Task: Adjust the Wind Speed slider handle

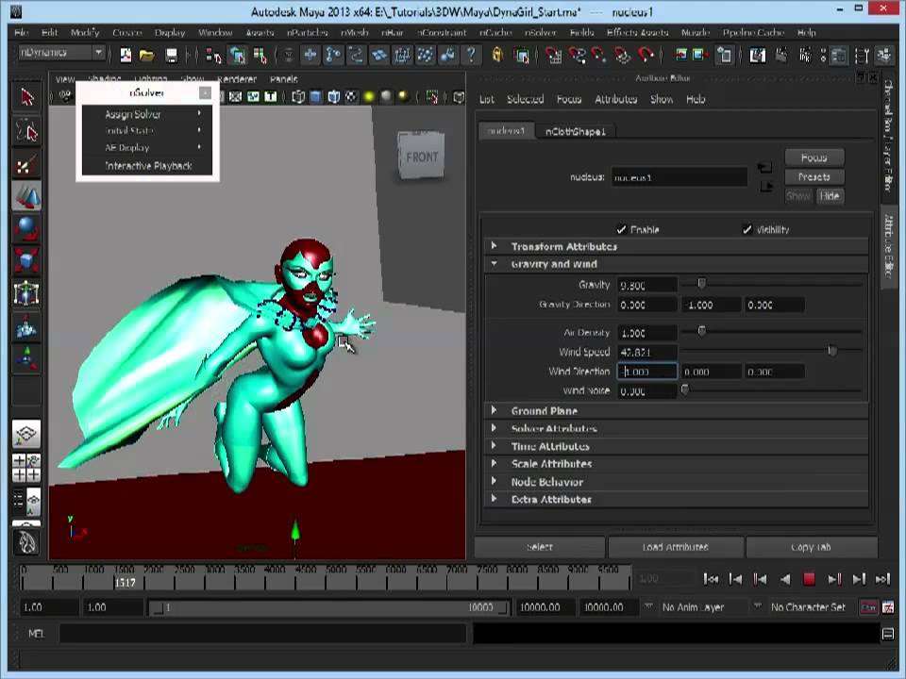Action: tap(831, 351)
